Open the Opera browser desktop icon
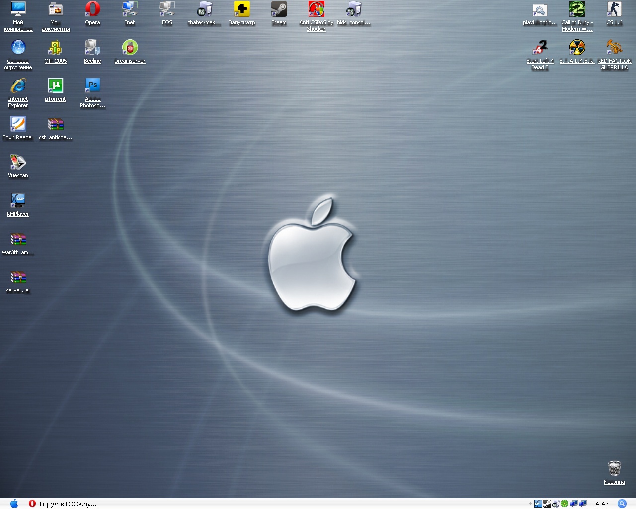 (92, 10)
